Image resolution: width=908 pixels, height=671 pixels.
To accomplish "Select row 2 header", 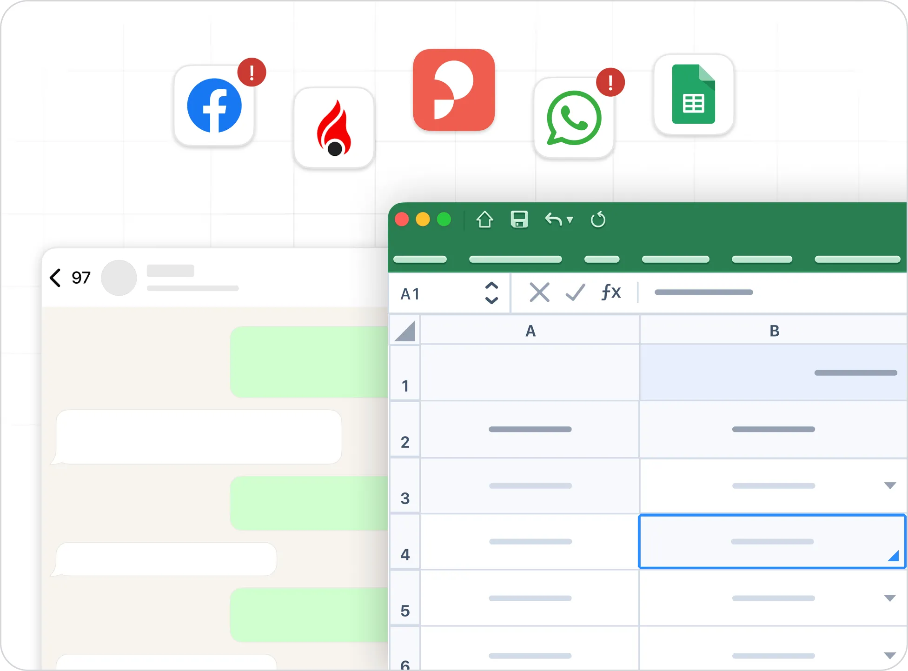I will point(404,430).
